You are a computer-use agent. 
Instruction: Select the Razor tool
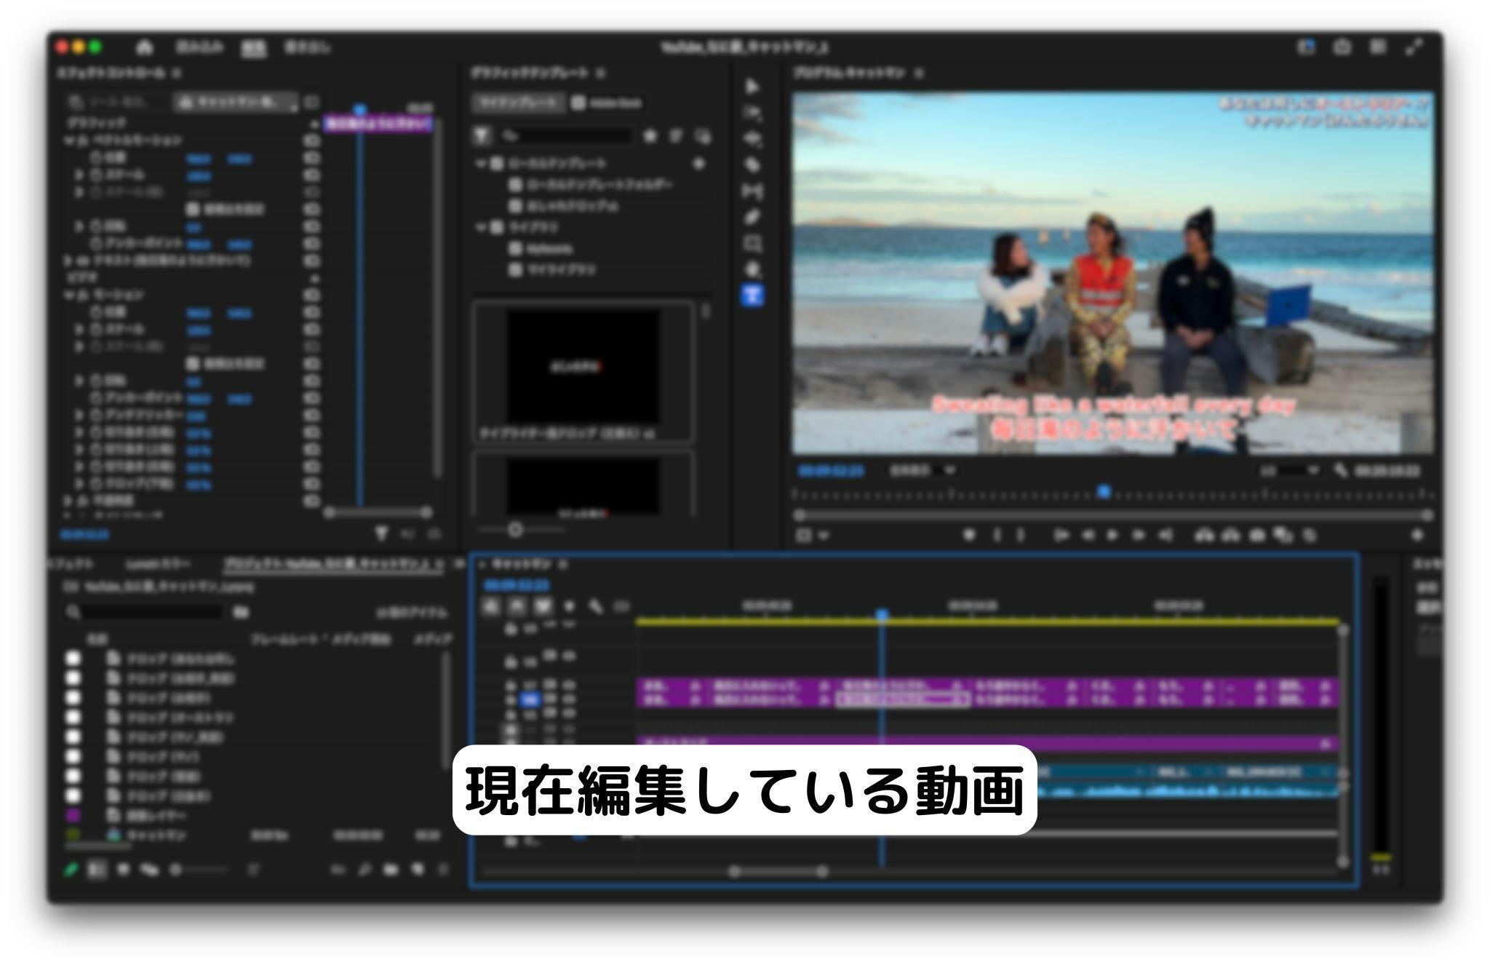(752, 165)
